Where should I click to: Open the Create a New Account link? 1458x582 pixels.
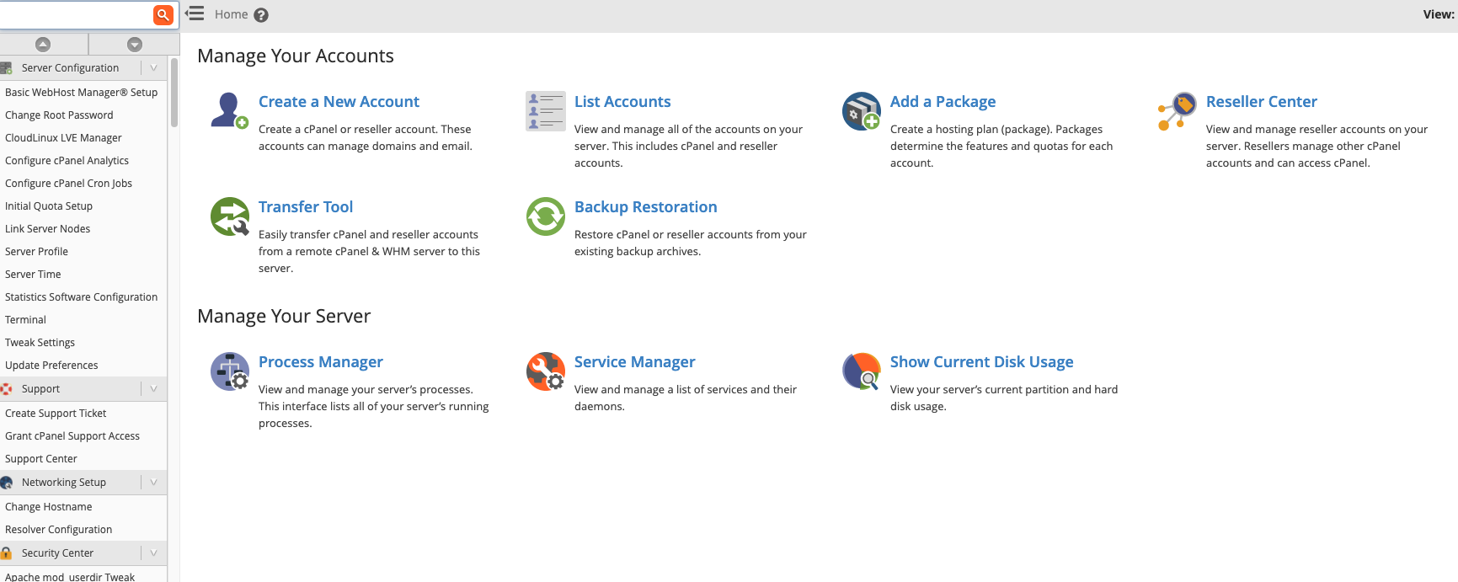(339, 102)
